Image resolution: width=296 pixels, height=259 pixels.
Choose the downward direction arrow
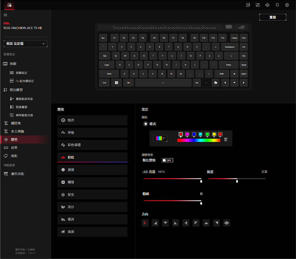tap(165, 223)
